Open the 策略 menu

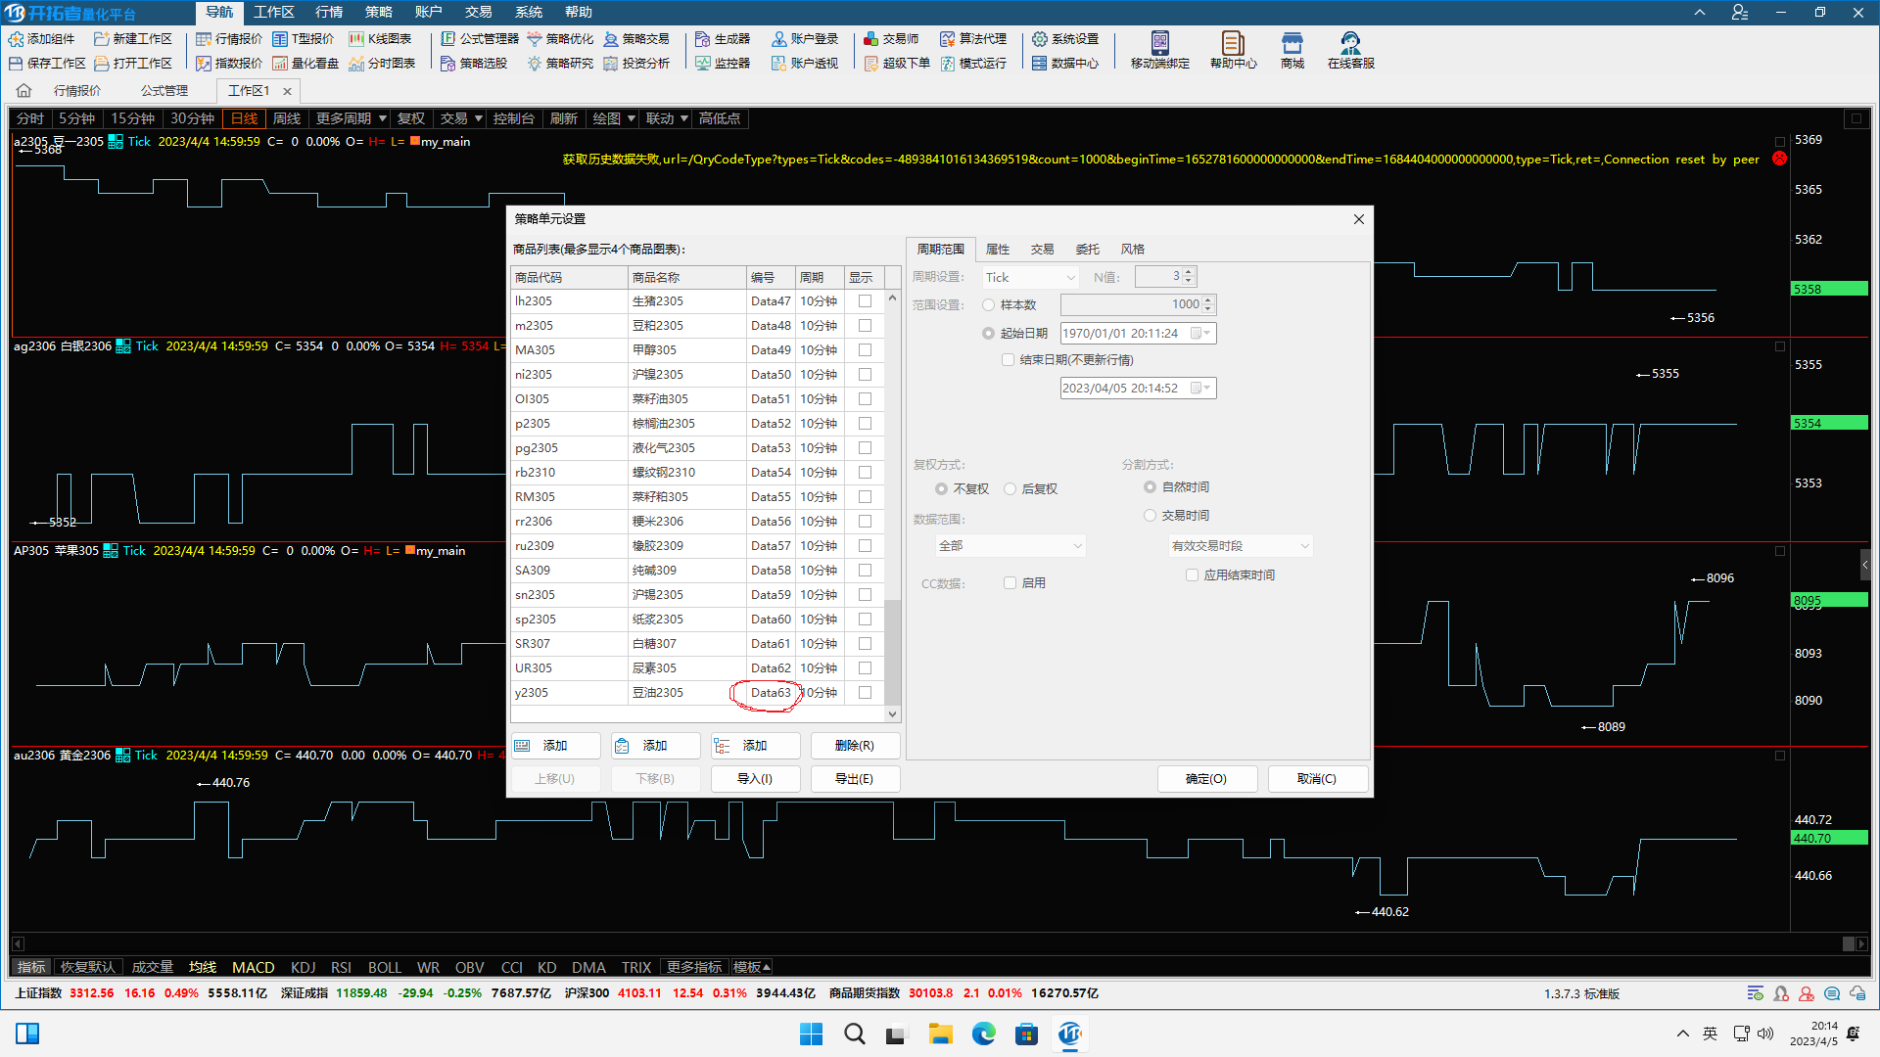pos(378,12)
